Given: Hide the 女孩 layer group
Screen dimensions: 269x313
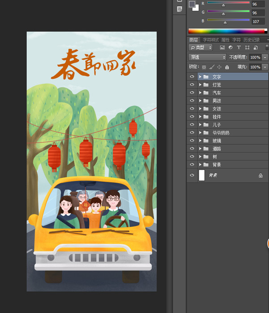Looking at the screenshot, I should coord(192,108).
